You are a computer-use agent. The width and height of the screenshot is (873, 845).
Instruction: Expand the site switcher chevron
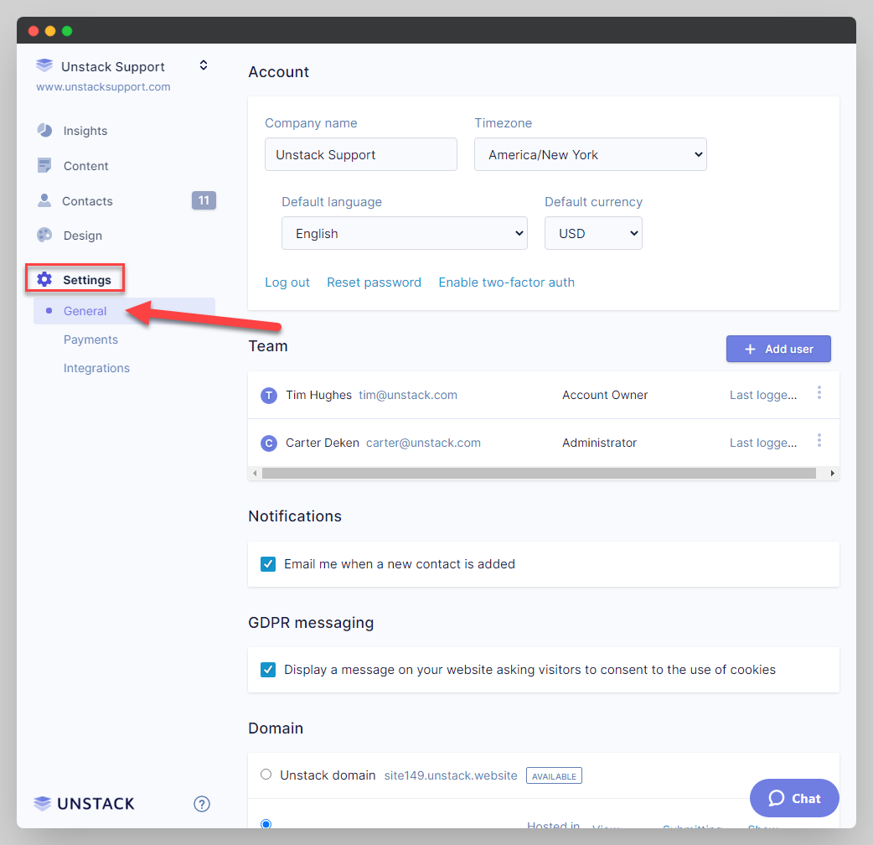point(204,65)
